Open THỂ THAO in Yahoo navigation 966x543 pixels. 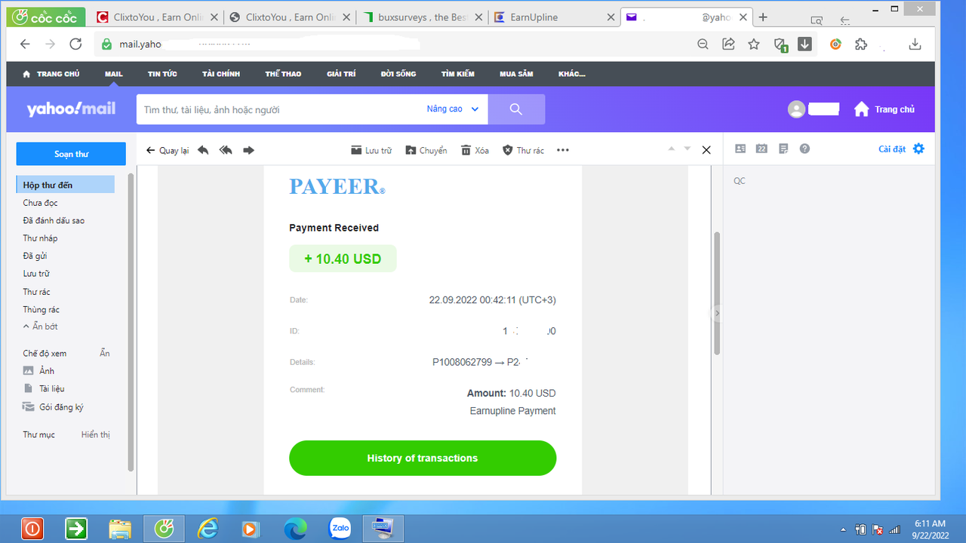(283, 74)
